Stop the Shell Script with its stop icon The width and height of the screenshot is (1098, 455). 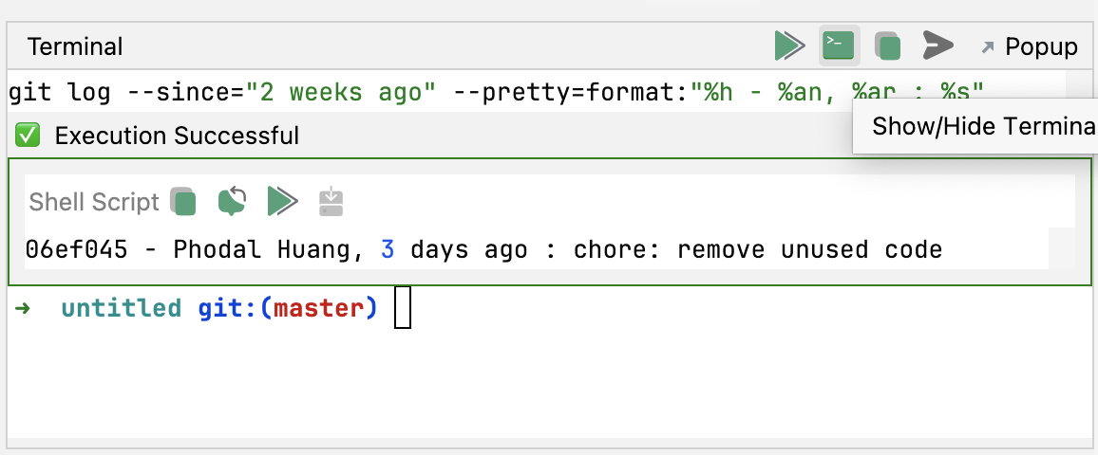click(x=183, y=201)
